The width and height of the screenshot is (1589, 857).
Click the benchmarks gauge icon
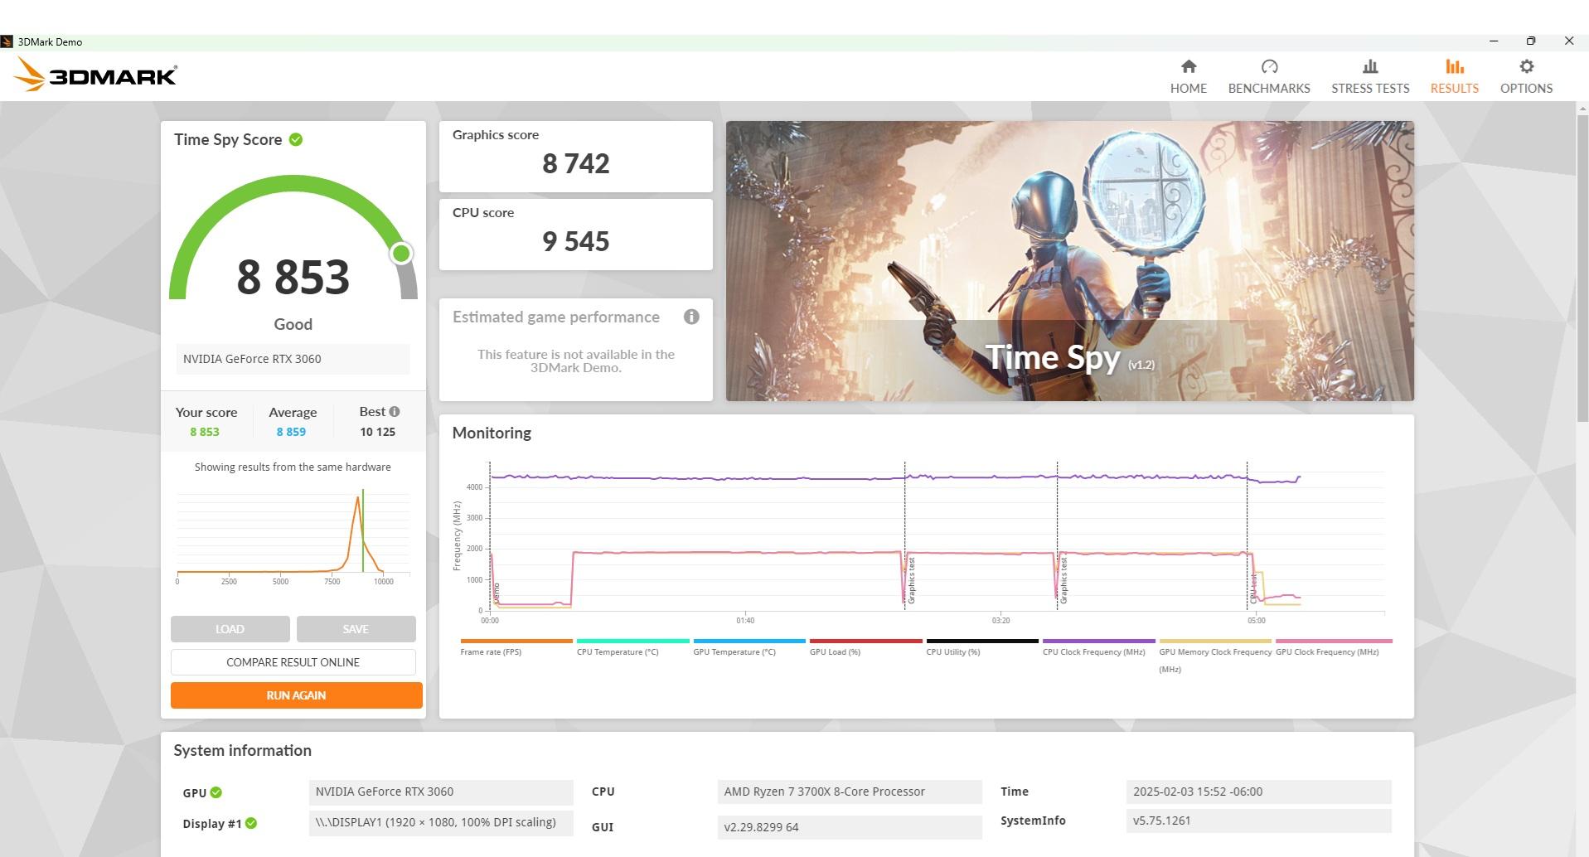(x=1269, y=66)
